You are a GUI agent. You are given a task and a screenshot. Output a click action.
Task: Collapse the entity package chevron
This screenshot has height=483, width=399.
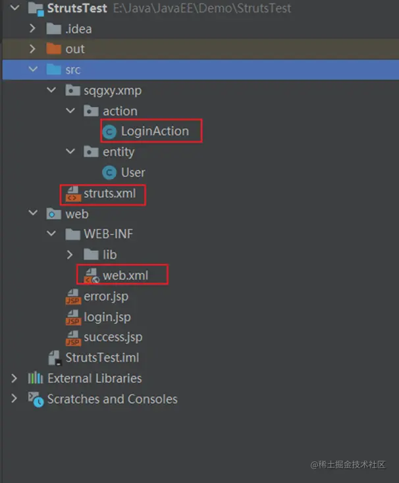pyautogui.click(x=70, y=151)
